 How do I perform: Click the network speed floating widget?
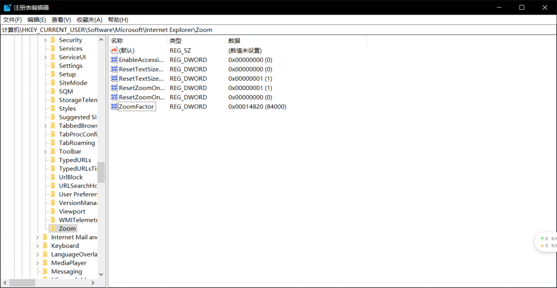[546, 242]
